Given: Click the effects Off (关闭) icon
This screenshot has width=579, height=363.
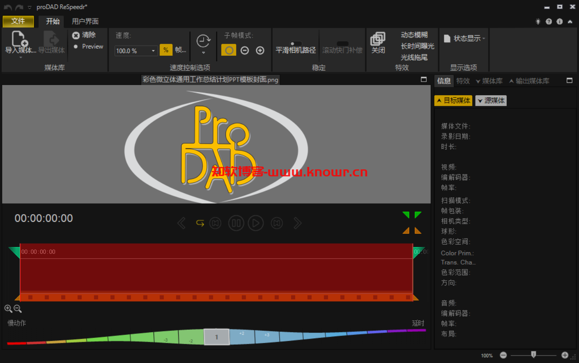Looking at the screenshot, I should click(x=378, y=40).
